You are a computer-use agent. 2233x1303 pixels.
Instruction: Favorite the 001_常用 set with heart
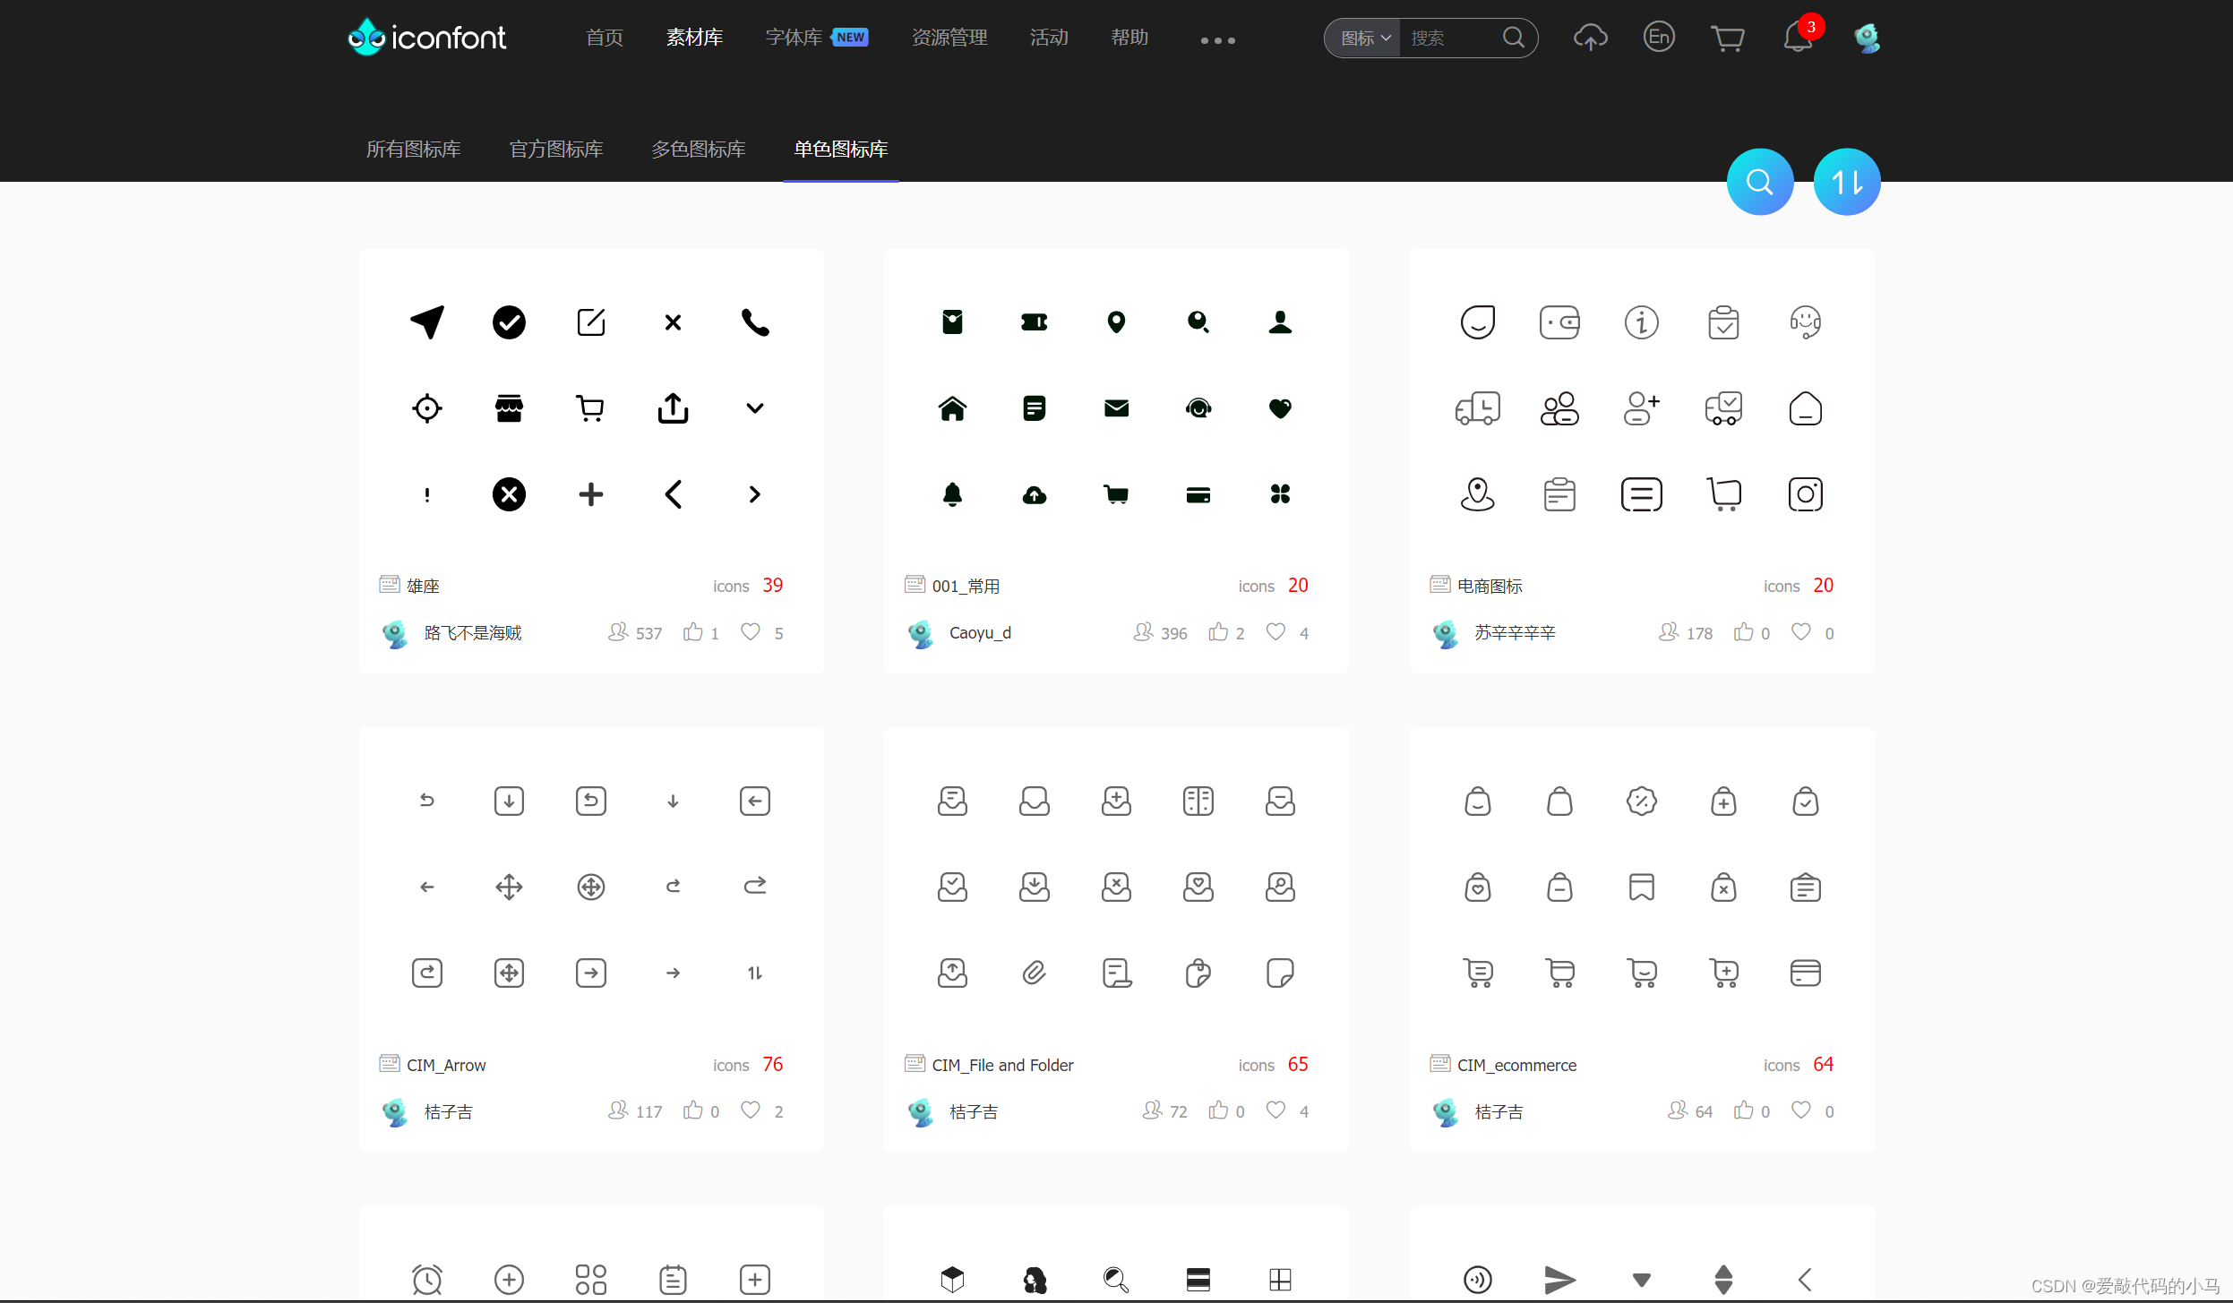point(1275,631)
